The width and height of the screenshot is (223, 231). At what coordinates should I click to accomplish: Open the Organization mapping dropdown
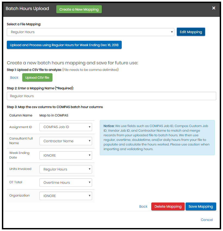click(x=66, y=196)
